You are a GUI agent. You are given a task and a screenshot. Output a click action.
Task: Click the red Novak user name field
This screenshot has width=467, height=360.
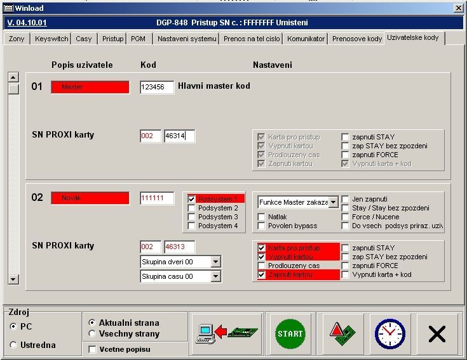click(90, 198)
